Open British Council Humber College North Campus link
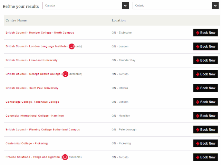 (40, 33)
